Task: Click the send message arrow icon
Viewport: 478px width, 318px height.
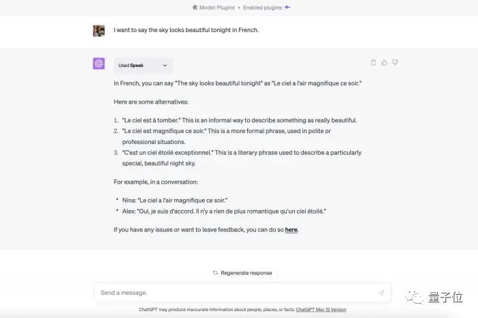Action: tap(381, 293)
